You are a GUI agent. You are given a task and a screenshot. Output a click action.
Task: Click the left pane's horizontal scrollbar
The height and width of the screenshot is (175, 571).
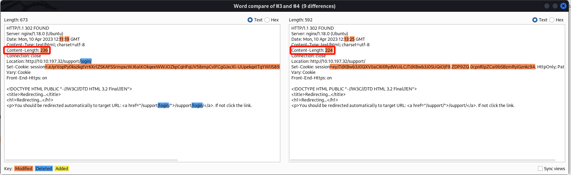click(x=92, y=160)
